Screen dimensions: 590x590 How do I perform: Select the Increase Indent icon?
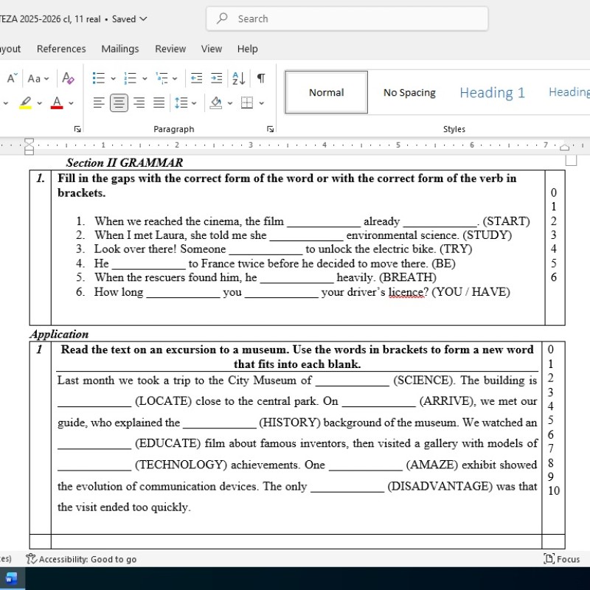216,78
